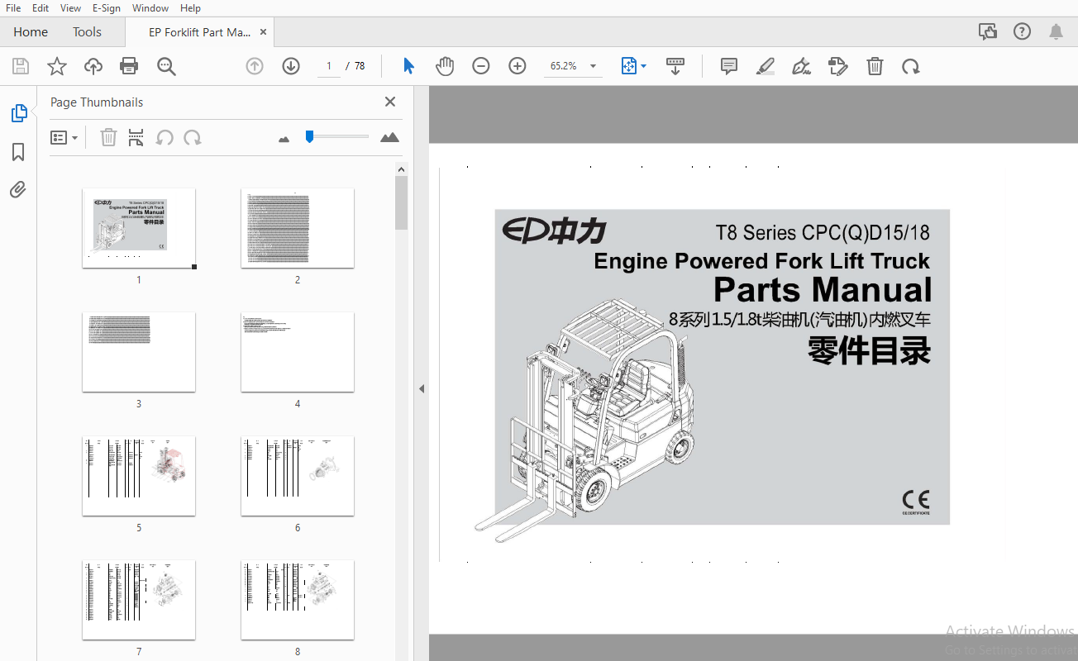Choose the Selection arrow tool

pos(408,66)
